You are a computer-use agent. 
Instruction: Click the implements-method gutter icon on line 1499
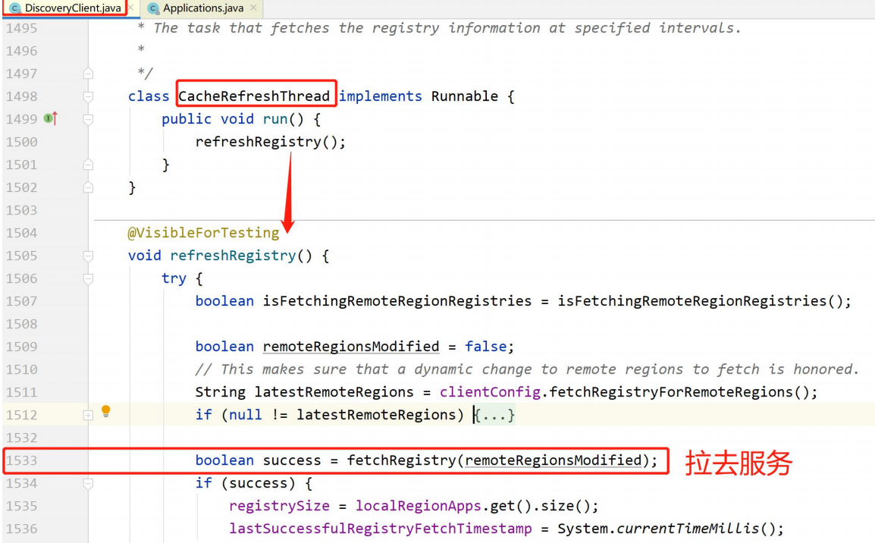point(51,118)
